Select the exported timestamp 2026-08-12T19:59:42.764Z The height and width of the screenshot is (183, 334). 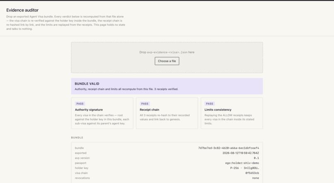pos(241,153)
